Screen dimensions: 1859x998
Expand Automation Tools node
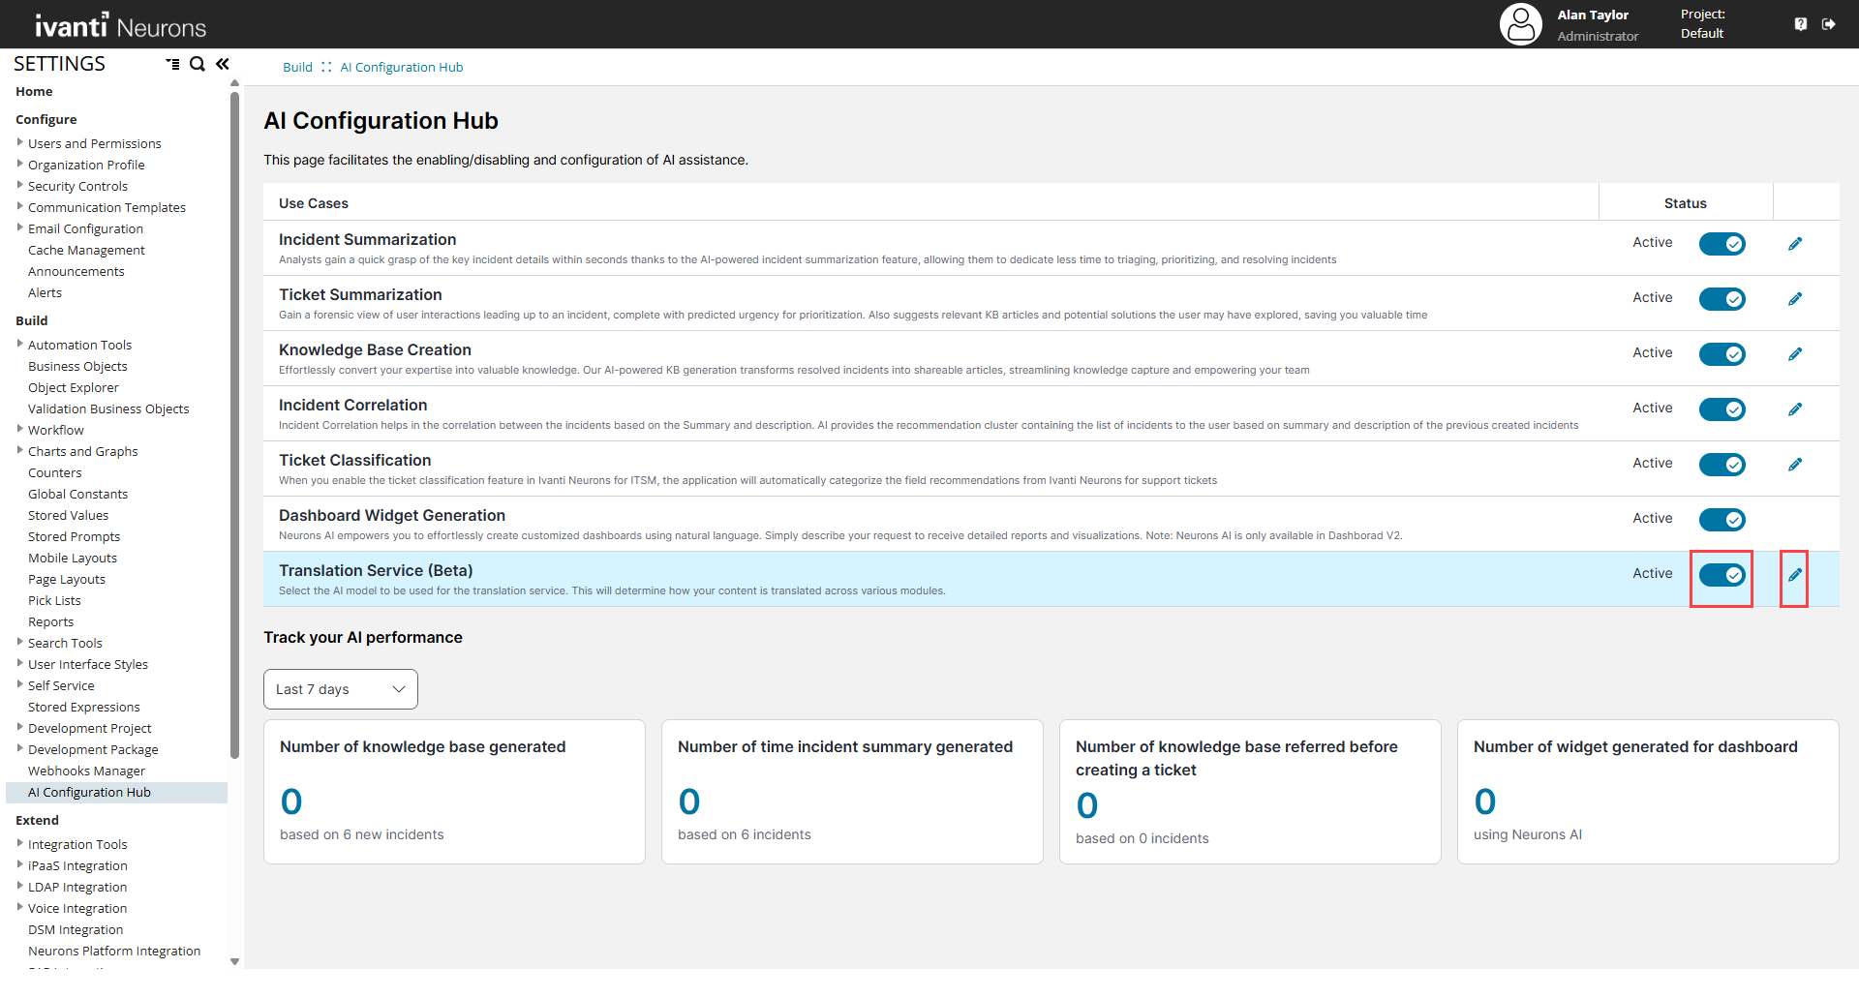tap(19, 344)
